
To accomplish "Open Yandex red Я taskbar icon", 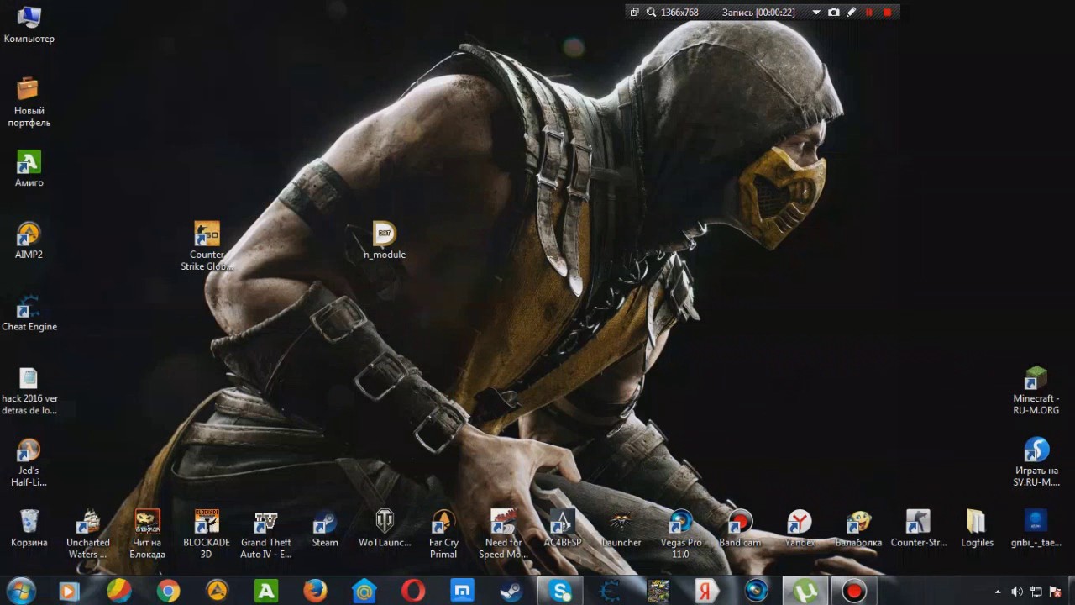I will (707, 592).
